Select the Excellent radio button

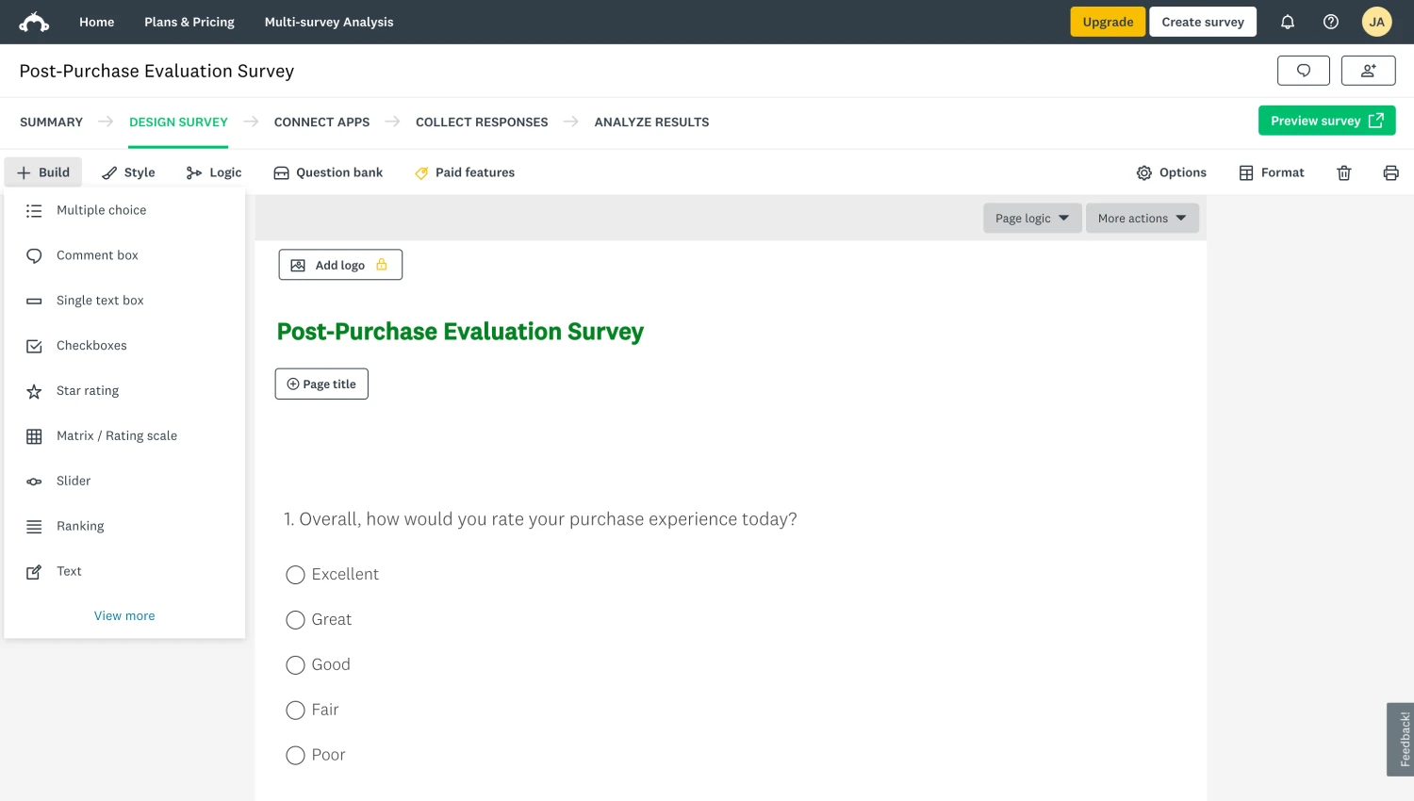click(295, 574)
